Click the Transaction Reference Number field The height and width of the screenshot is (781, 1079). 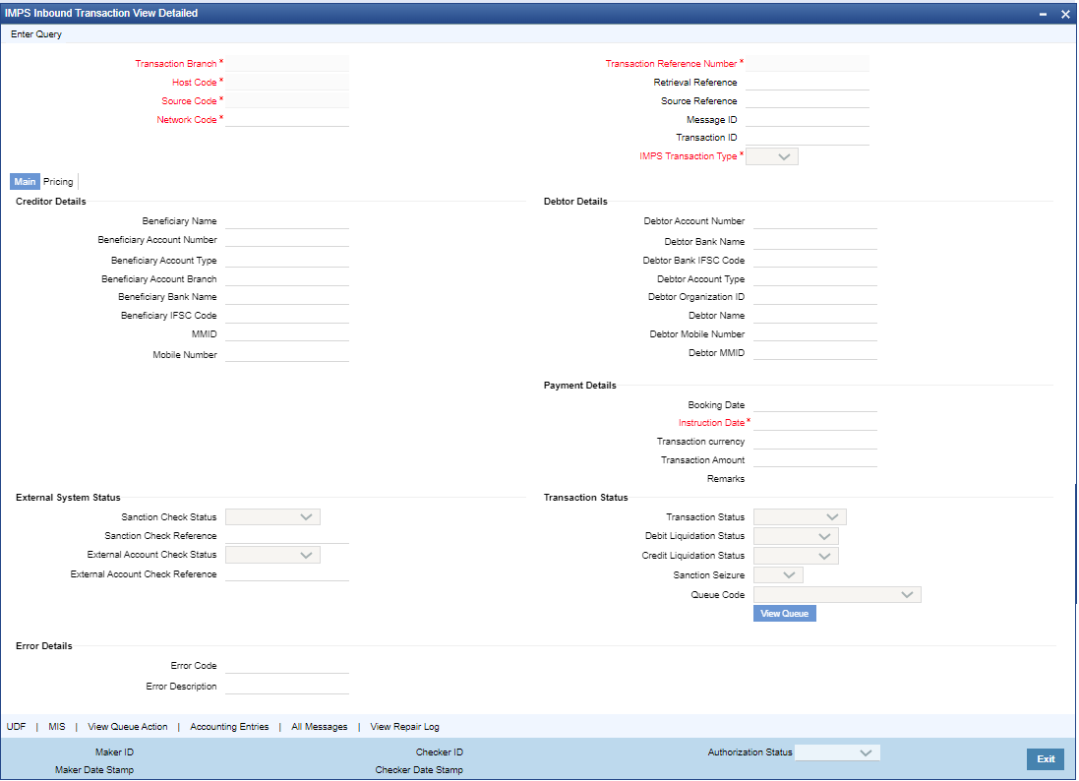[808, 63]
